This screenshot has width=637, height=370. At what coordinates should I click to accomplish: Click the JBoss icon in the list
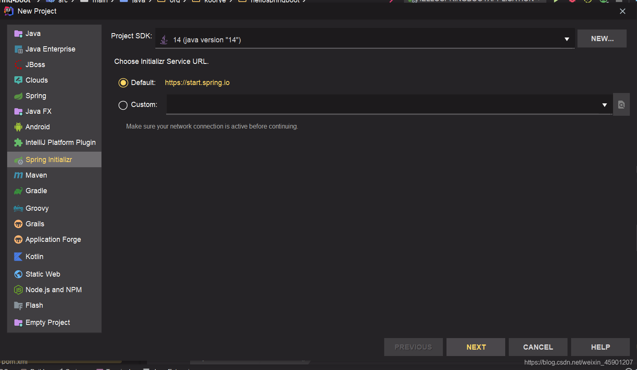18,65
